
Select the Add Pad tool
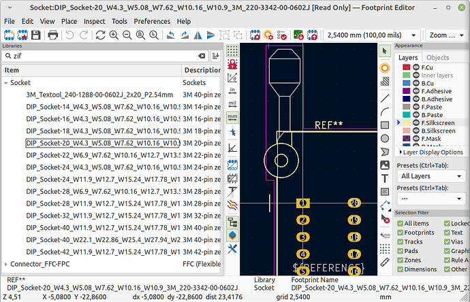click(x=385, y=68)
